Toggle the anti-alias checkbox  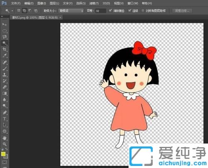click(x=110, y=10)
